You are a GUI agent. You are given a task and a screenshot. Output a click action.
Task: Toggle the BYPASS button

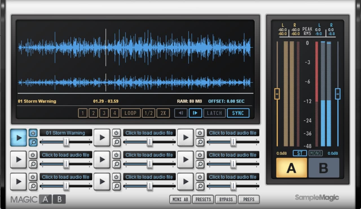226,199
